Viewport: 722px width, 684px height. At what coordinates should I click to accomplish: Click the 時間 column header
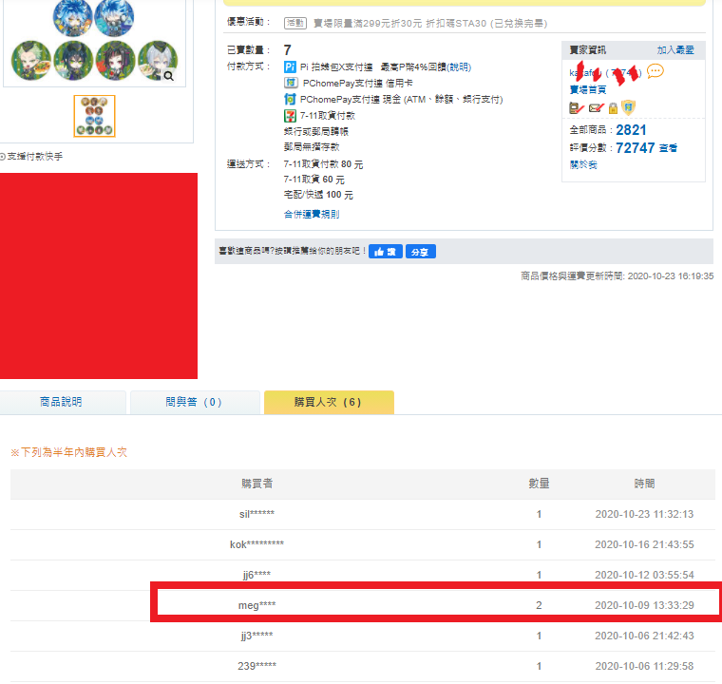pos(644,484)
